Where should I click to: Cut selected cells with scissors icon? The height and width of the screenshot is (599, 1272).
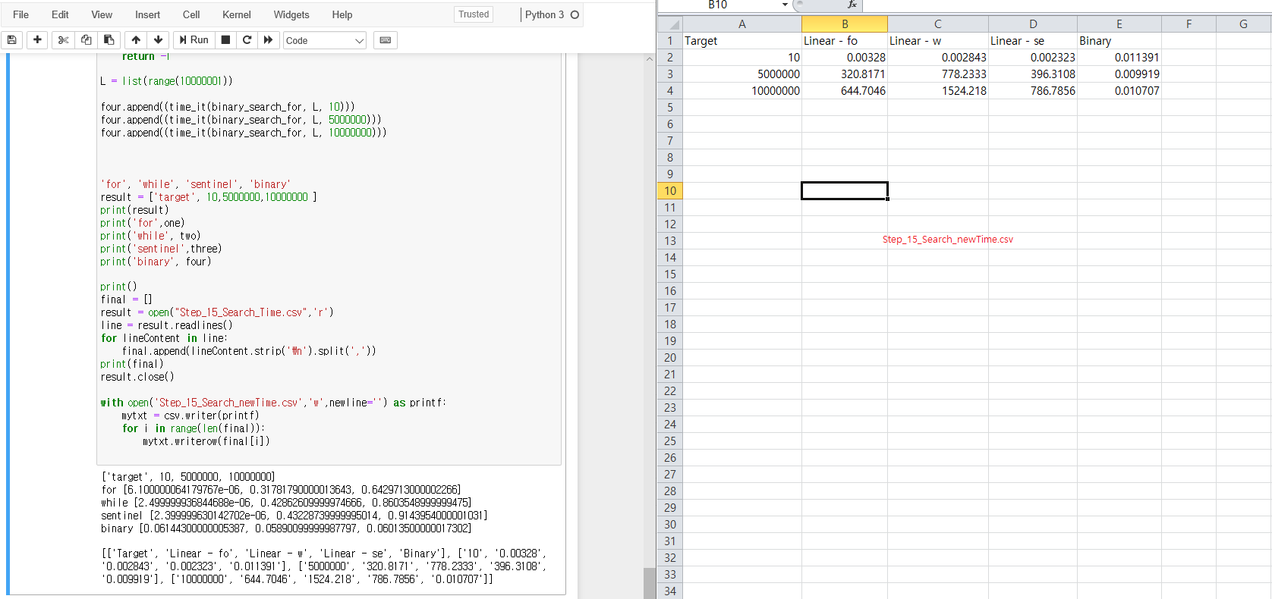coord(63,40)
